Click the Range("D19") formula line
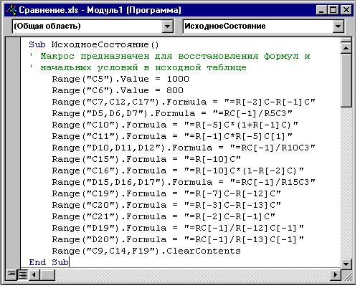 178,228
